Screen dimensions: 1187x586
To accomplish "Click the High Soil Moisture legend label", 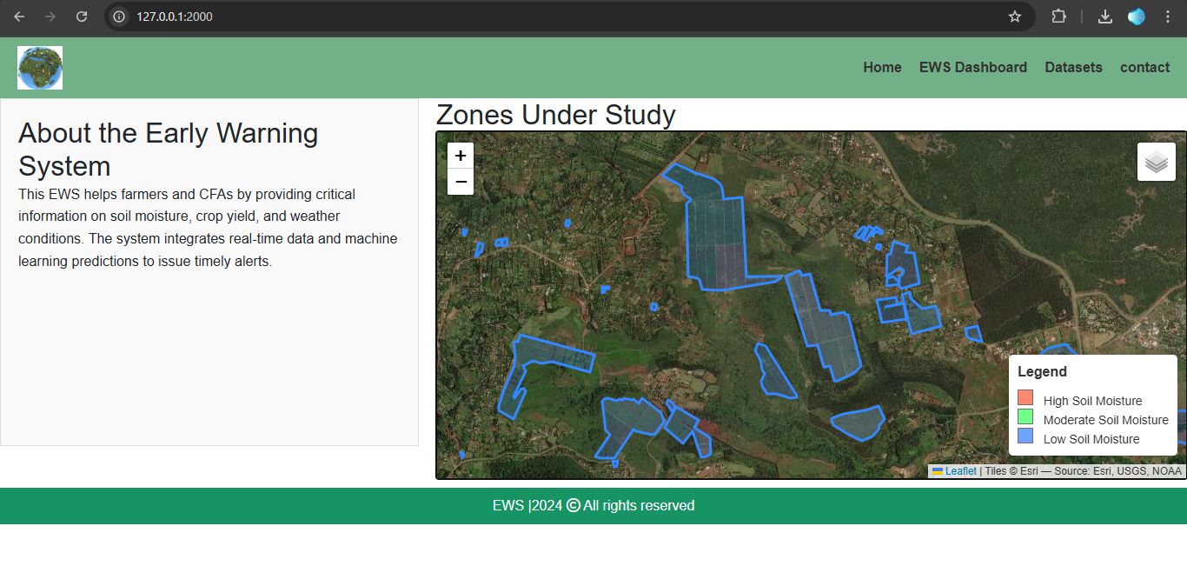I will 1092,401.
